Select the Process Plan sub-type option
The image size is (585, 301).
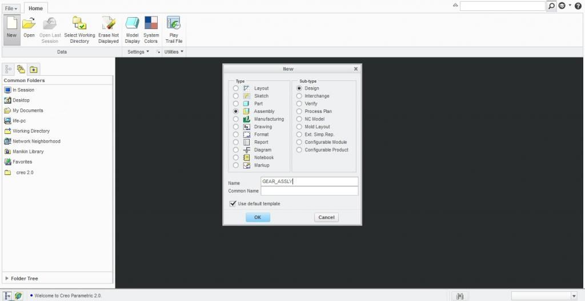click(299, 111)
